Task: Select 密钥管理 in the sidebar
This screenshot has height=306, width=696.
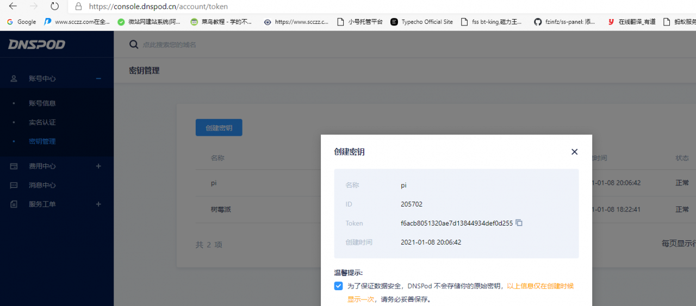Action: point(42,141)
